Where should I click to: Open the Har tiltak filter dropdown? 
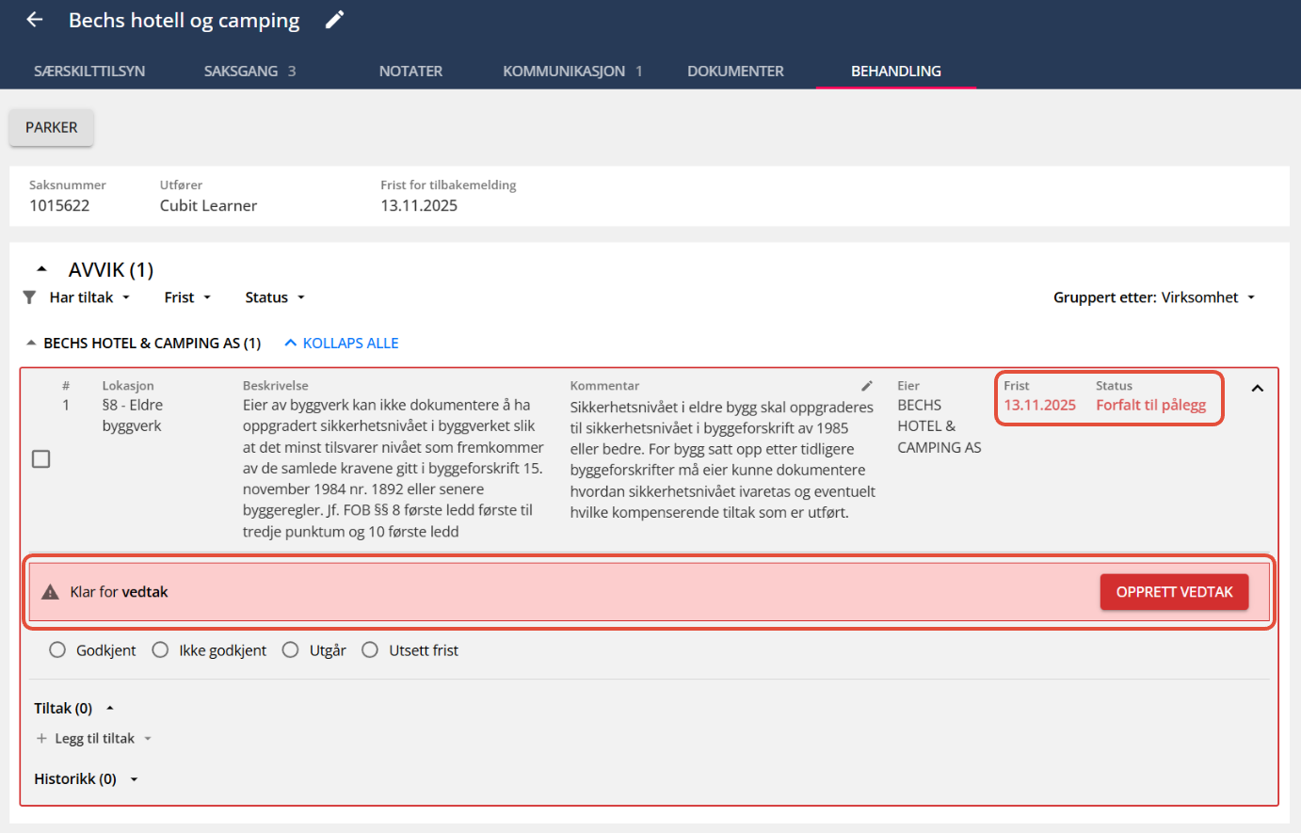(89, 297)
